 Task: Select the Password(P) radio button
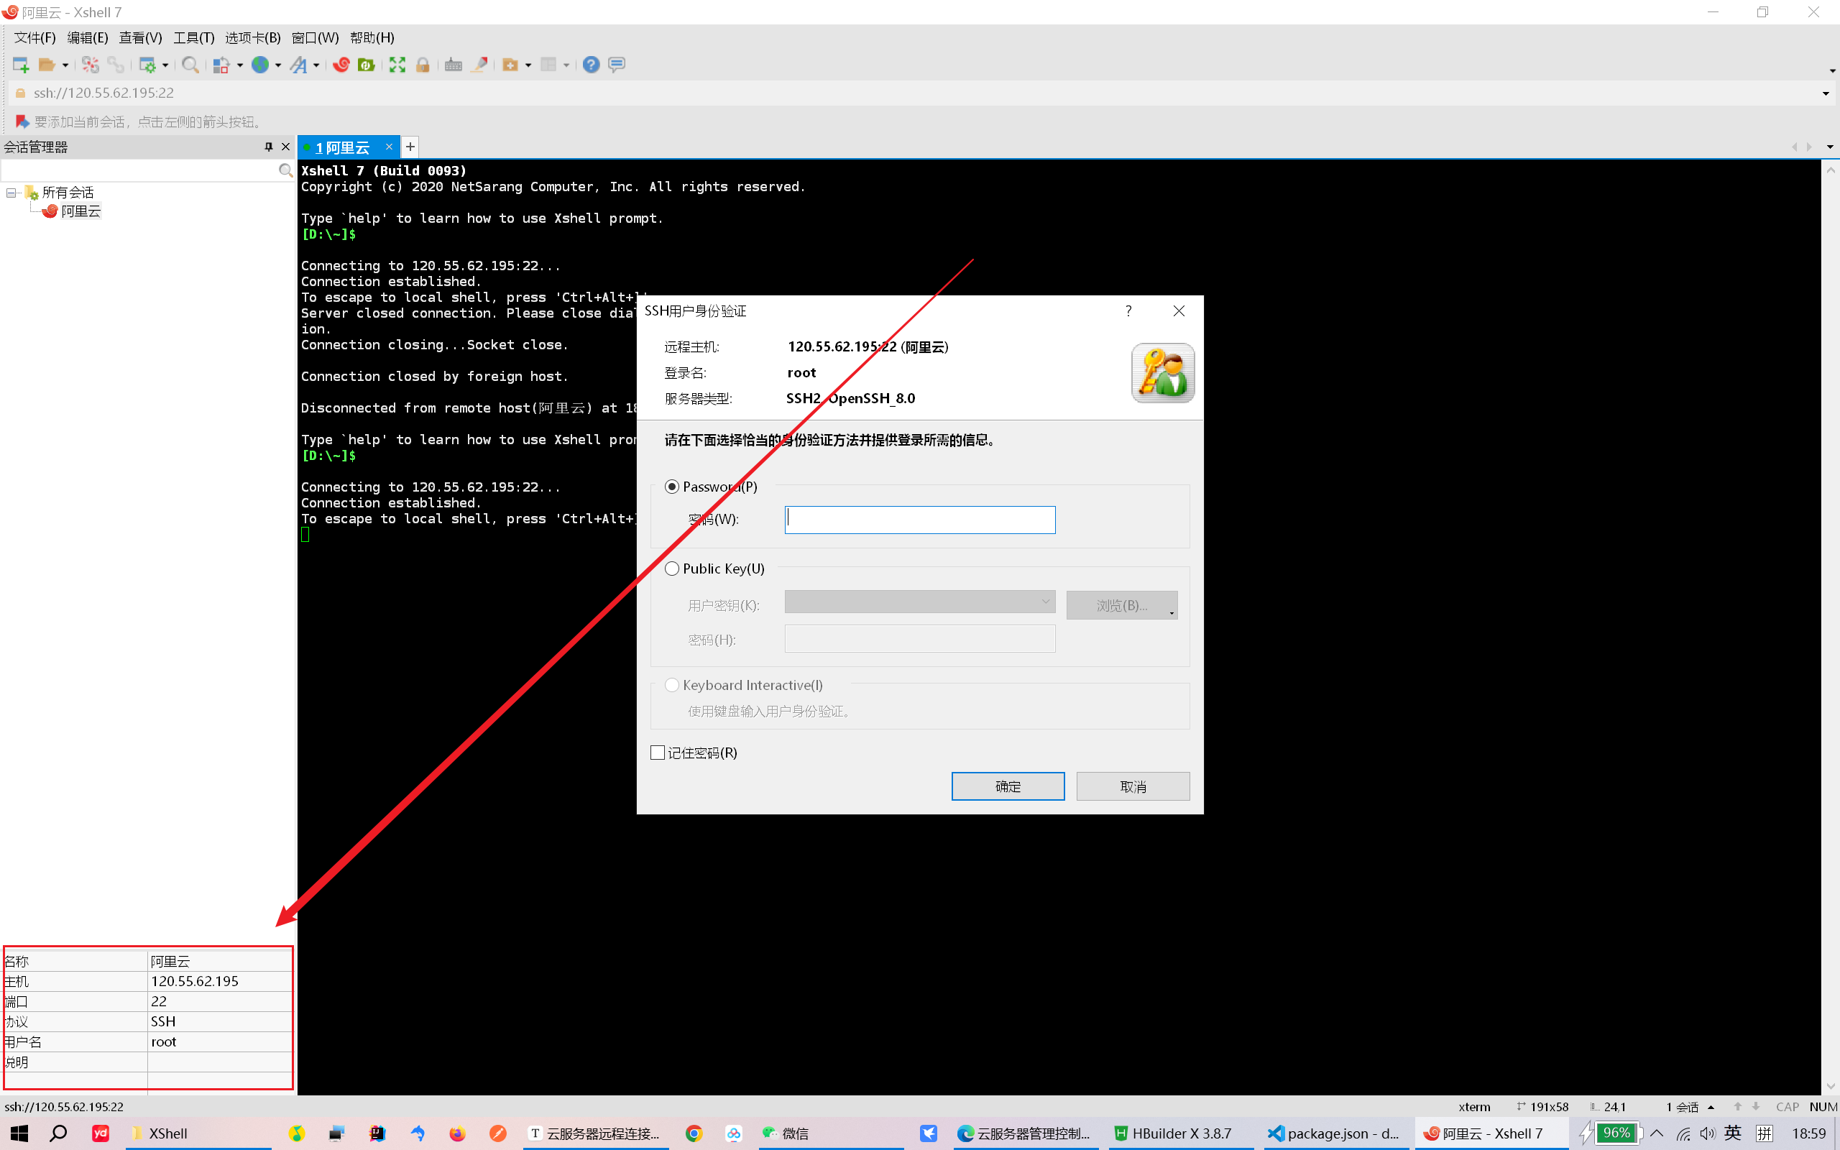pos(671,486)
